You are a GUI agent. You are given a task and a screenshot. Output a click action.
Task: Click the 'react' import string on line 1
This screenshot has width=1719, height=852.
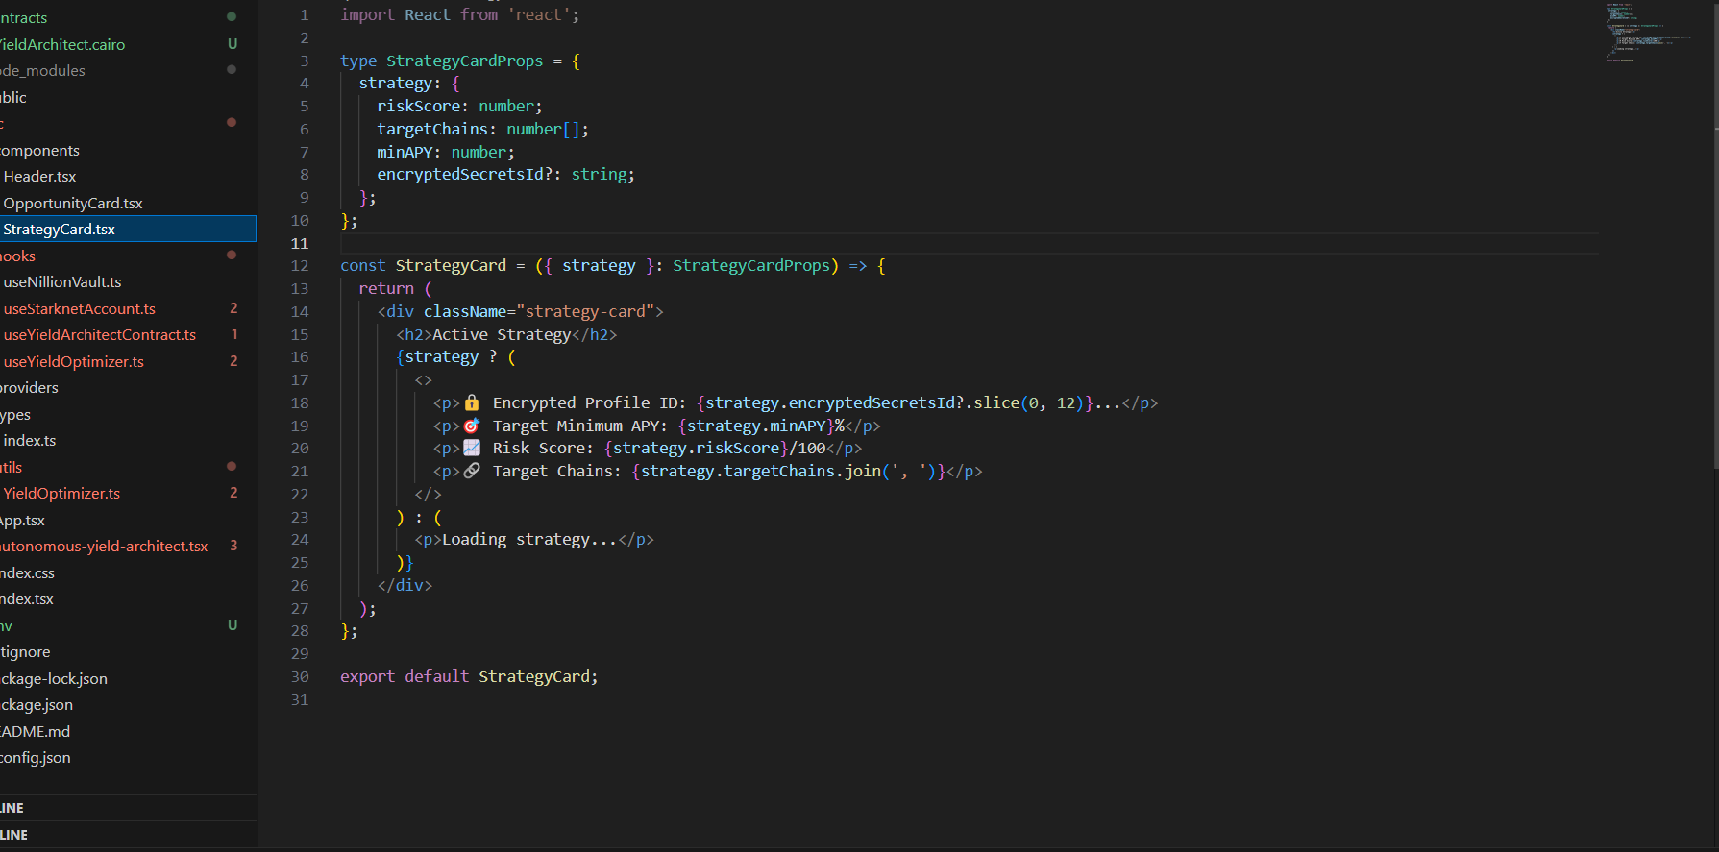(x=538, y=14)
